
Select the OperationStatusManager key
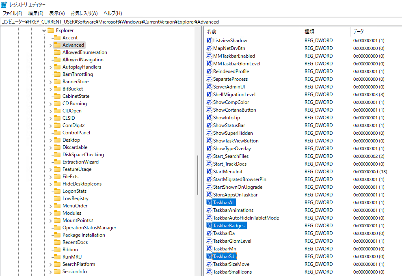pos(89,228)
